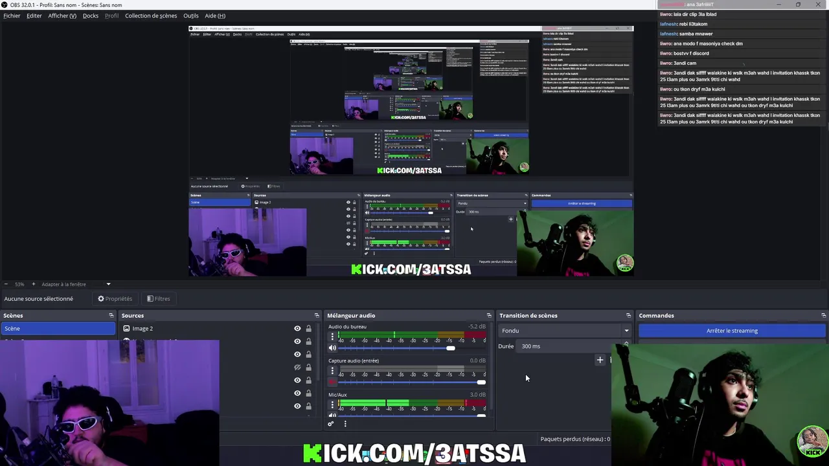Image resolution: width=829 pixels, height=466 pixels.
Task: Open the Profil menu
Action: (x=112, y=16)
